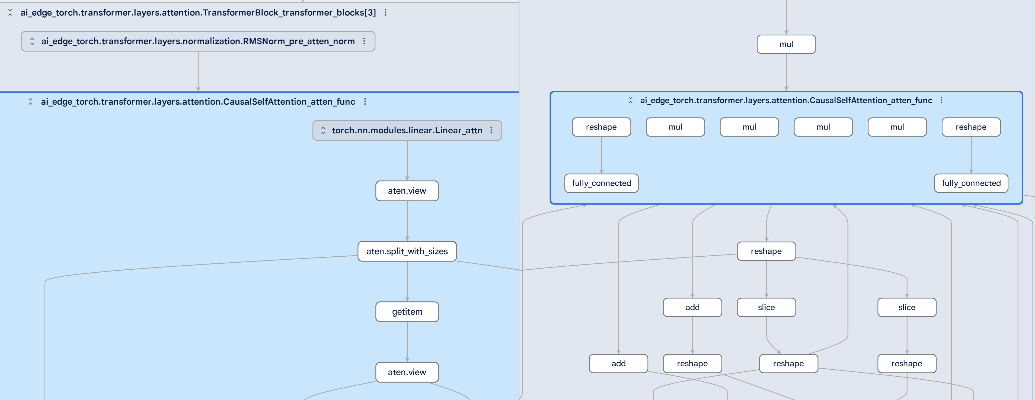1035x400 pixels.
Task: Click the aten.view node below Linear_attn
Action: pyautogui.click(x=407, y=191)
